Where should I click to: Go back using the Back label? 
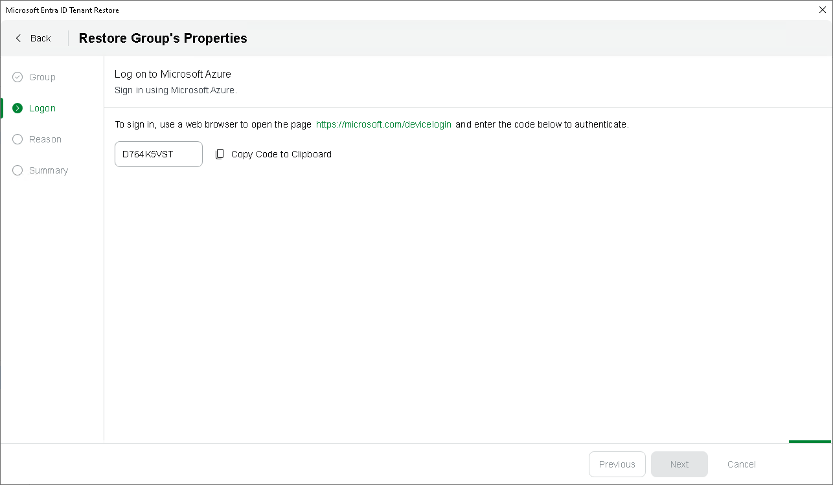40,38
